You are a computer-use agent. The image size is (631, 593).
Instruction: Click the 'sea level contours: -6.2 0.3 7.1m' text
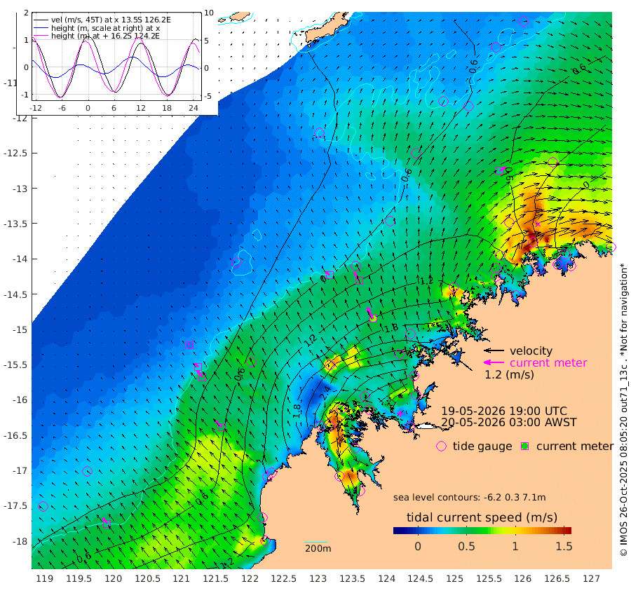470,498
